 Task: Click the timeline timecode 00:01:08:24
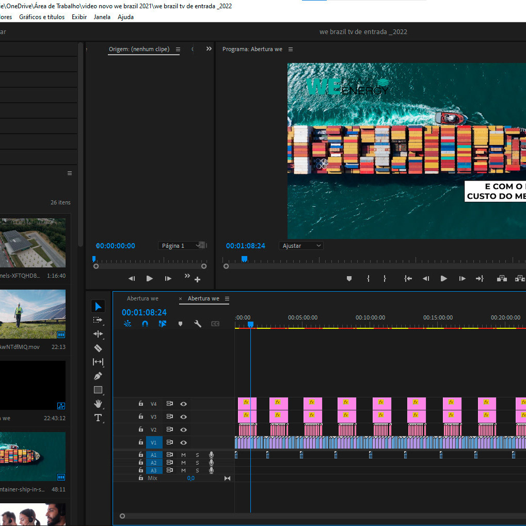144,312
